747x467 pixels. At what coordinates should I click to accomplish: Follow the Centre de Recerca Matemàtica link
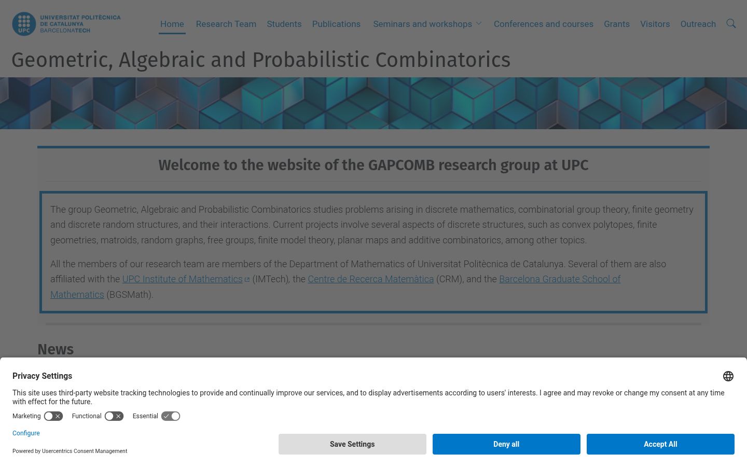[371, 279]
